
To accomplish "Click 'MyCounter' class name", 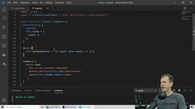I will (x=34, y=21).
